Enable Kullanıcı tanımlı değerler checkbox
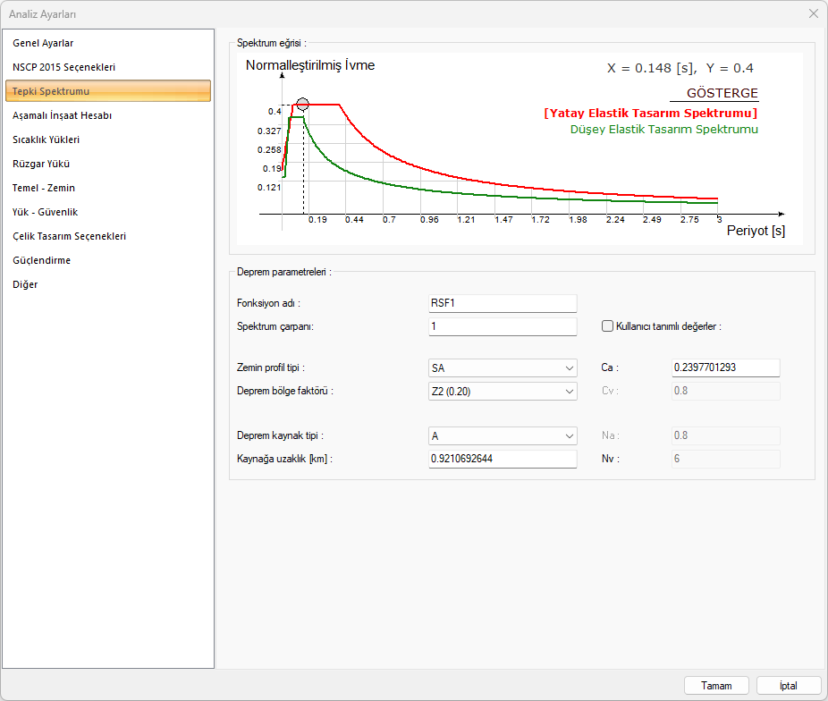Viewport: 828px width, 701px height. [x=608, y=326]
